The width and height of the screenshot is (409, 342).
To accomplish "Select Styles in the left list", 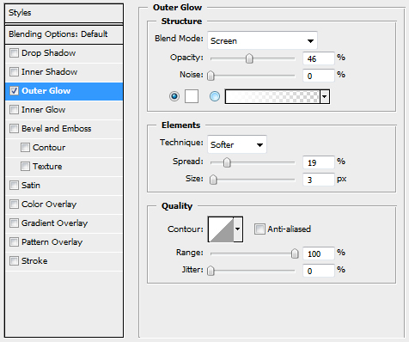I will coord(64,13).
